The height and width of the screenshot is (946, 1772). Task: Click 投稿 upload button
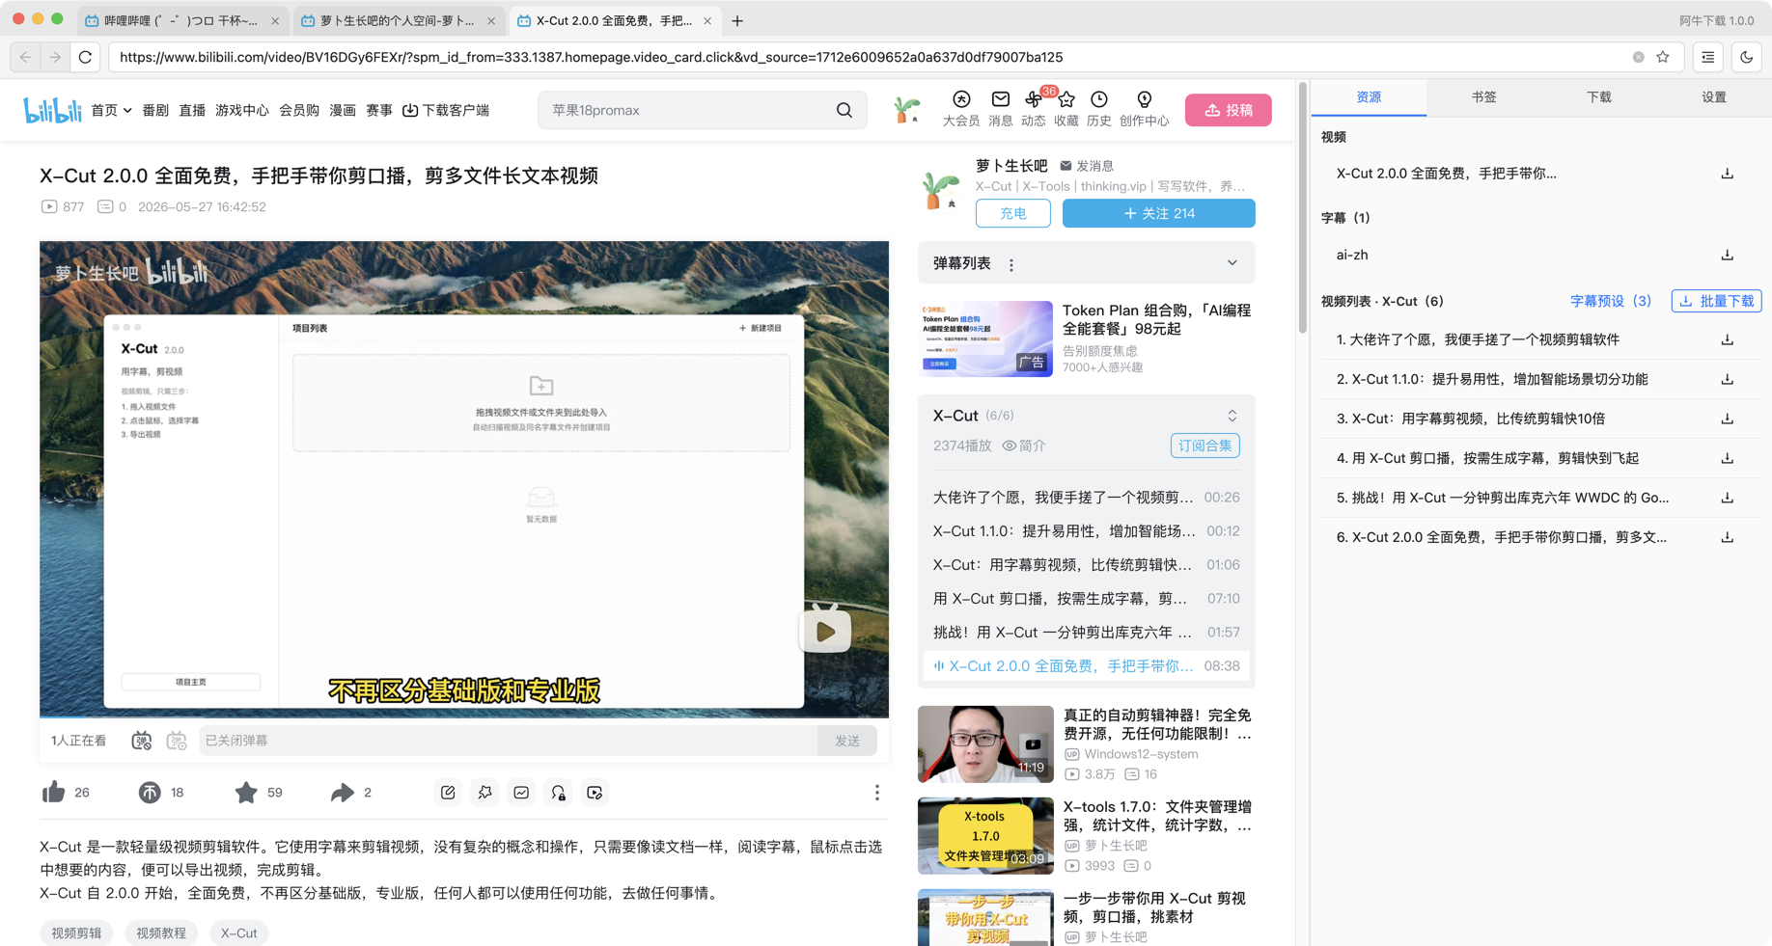pos(1228,110)
